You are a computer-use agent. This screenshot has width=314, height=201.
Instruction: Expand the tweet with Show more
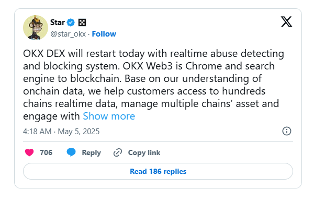109,116
